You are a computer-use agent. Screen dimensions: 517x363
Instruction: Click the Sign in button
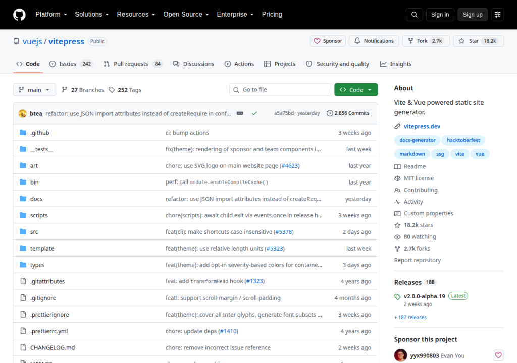440,15
